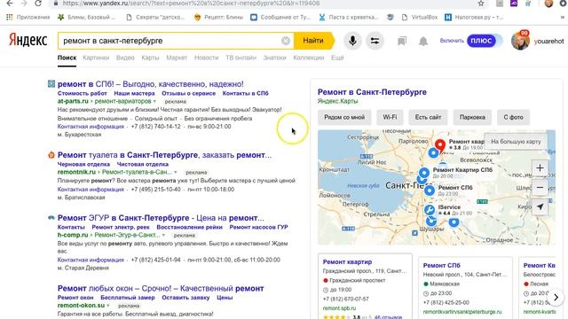Switch to the Картинки tab

[96, 58]
